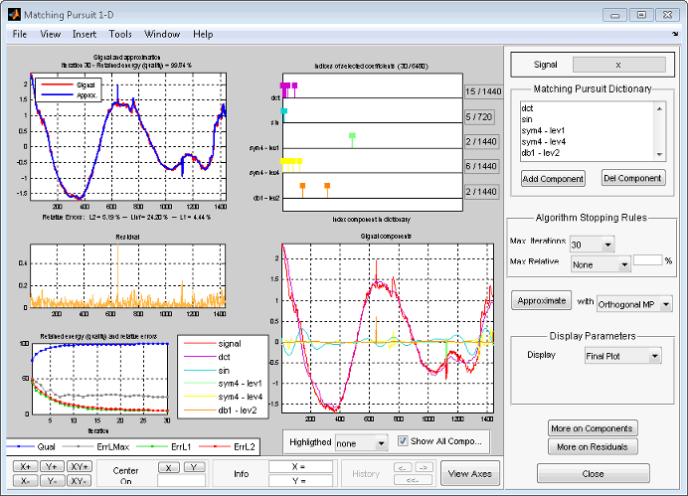688x496 pixels.
Task: Click the X+ zoom-in button
Action: [25, 466]
